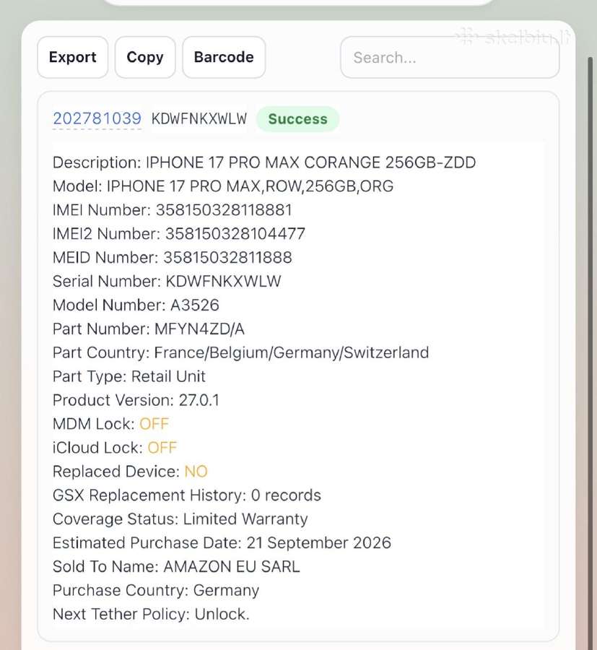This screenshot has height=650, width=597.
Task: Click the iCloud Lock OFF value
Action: (162, 448)
